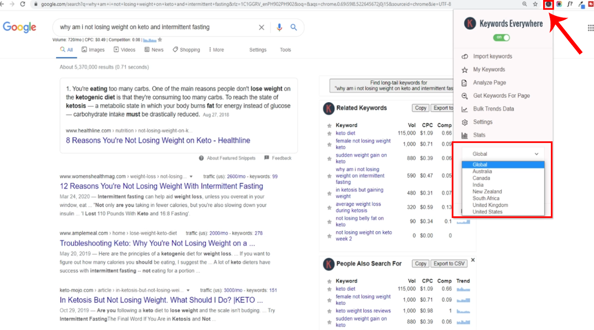Open 'In Ketosis But Not Losing Weight' link
This screenshot has width=594, height=330.
pos(161,300)
